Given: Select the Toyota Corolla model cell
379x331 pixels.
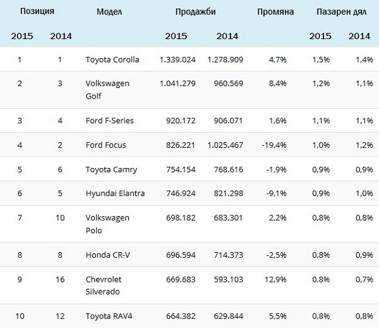Looking at the screenshot, I should click(112, 59).
